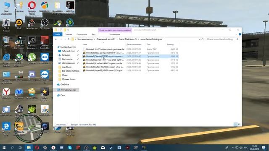Open the Driver San Francisco desktop shortcut
This screenshot has width=269, height=151.
pyautogui.click(x=19, y=42)
